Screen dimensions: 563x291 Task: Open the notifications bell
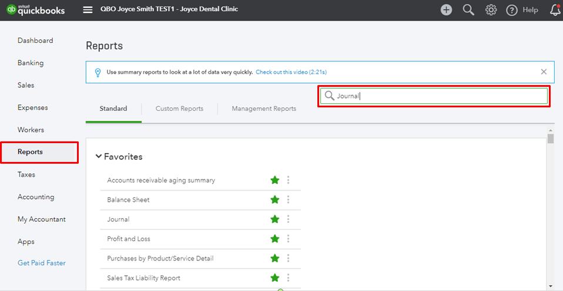555,10
